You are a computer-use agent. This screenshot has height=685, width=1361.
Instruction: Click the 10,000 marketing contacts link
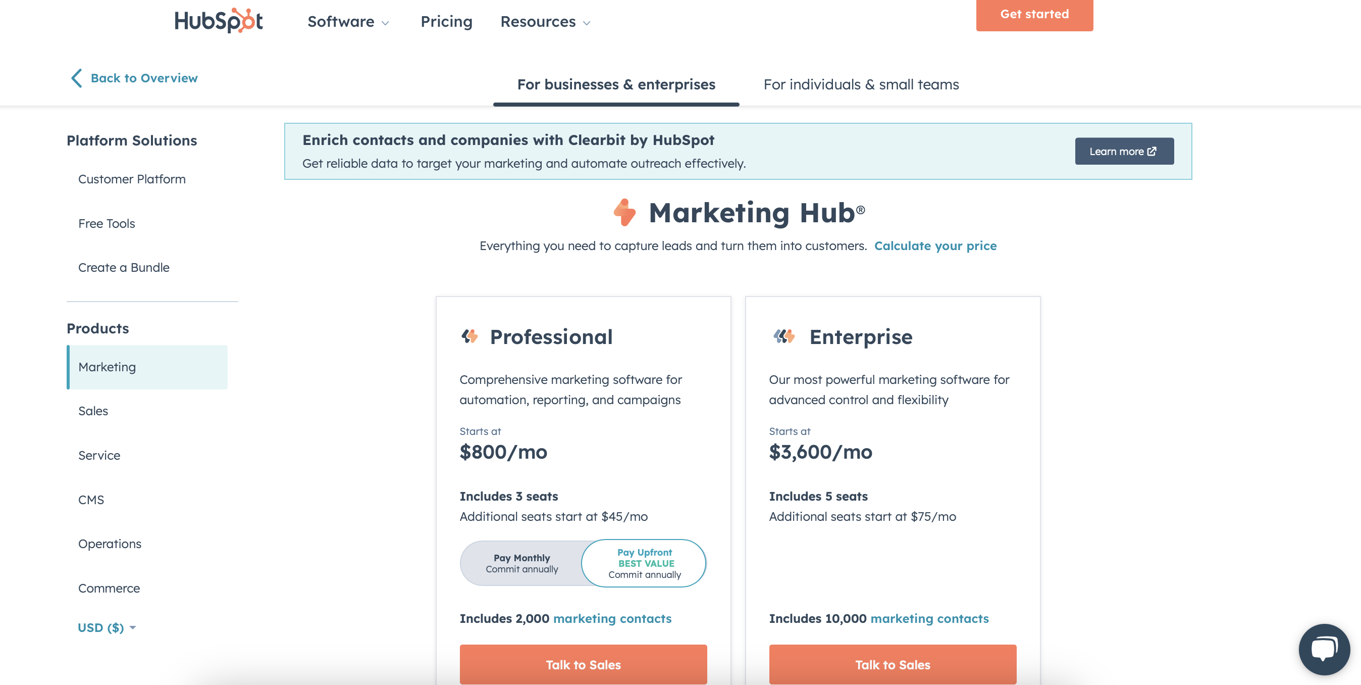929,618
